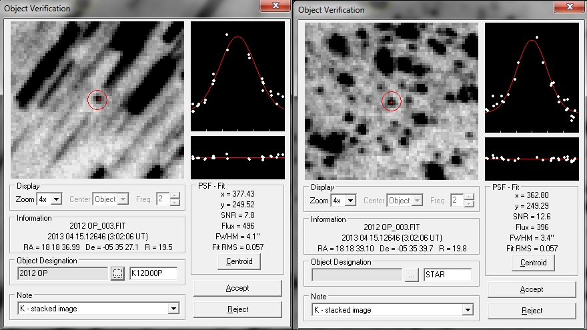Click browse button next to 2012 OP designation
The height and width of the screenshot is (330, 587).
pos(117,274)
